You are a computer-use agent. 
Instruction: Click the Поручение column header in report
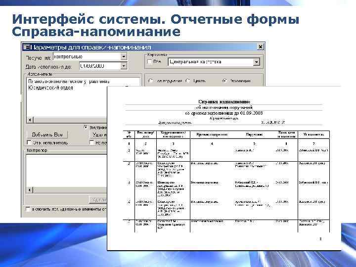point(254,134)
